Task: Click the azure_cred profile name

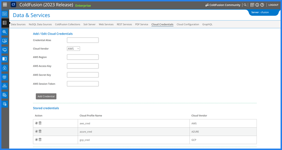Action: [86, 132]
